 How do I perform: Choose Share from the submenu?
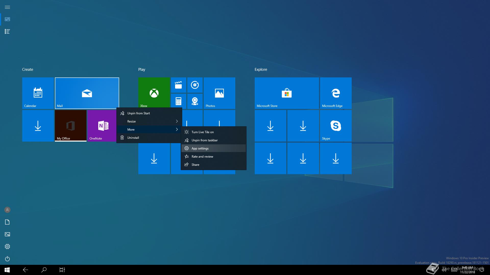(x=214, y=165)
